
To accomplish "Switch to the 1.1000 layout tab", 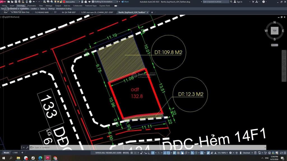I will [x=15, y=153].
